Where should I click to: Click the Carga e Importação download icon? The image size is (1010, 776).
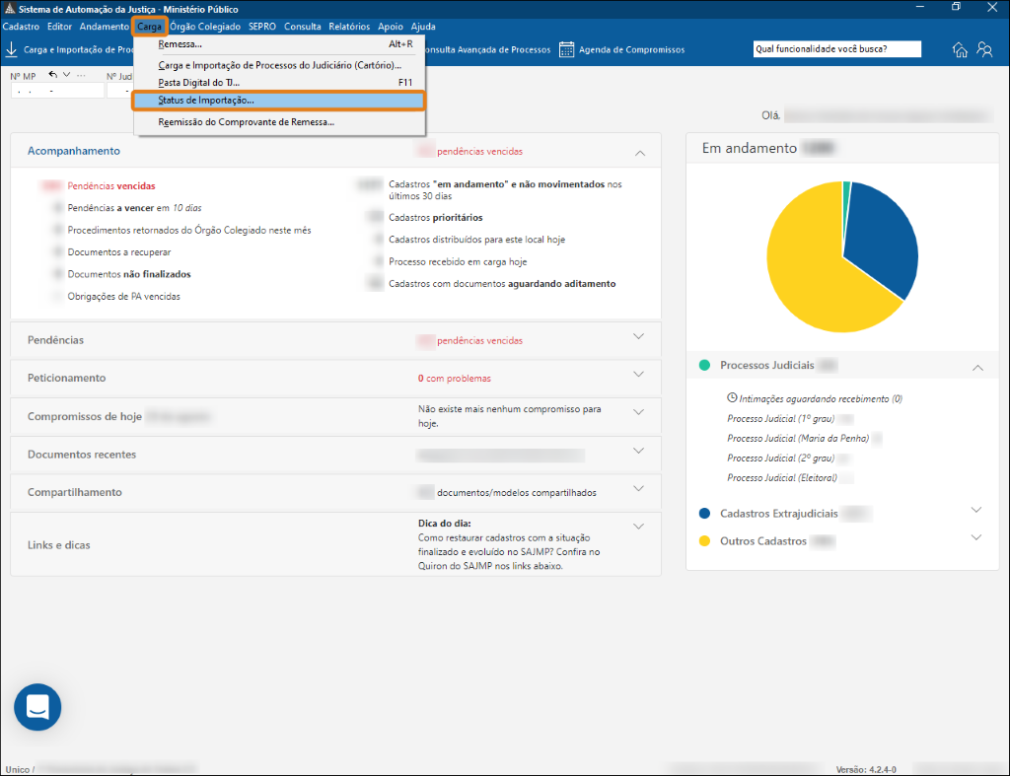click(x=12, y=49)
